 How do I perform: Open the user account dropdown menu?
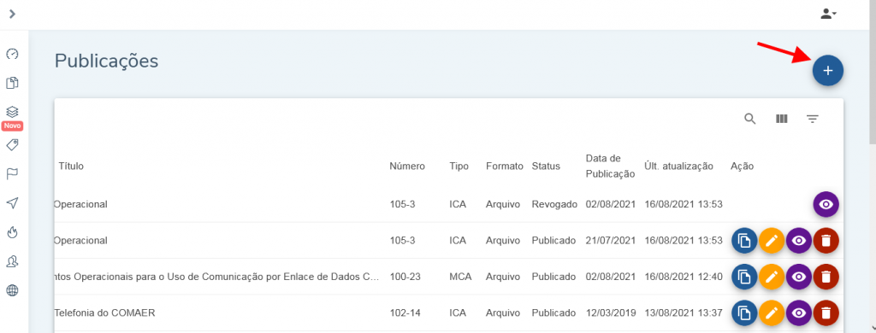coord(828,14)
